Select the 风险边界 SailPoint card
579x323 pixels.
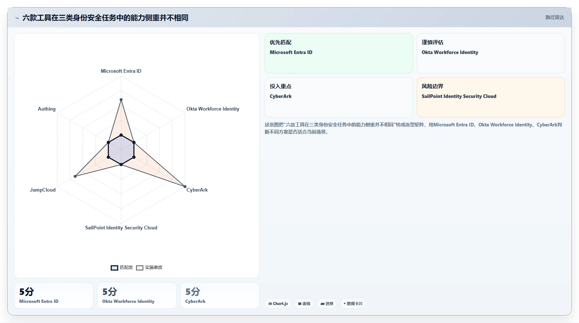491,97
